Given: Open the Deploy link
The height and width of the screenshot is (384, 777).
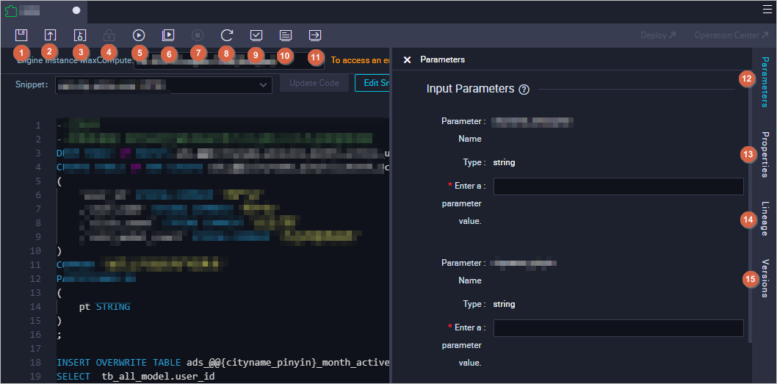Looking at the screenshot, I should tap(658, 35).
